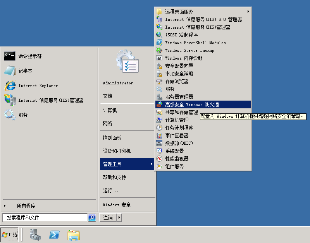Image resolution: width=310 pixels, height=243 pixels.
Task: Open 服务器管理器 from the taskbar
Action: (35, 235)
